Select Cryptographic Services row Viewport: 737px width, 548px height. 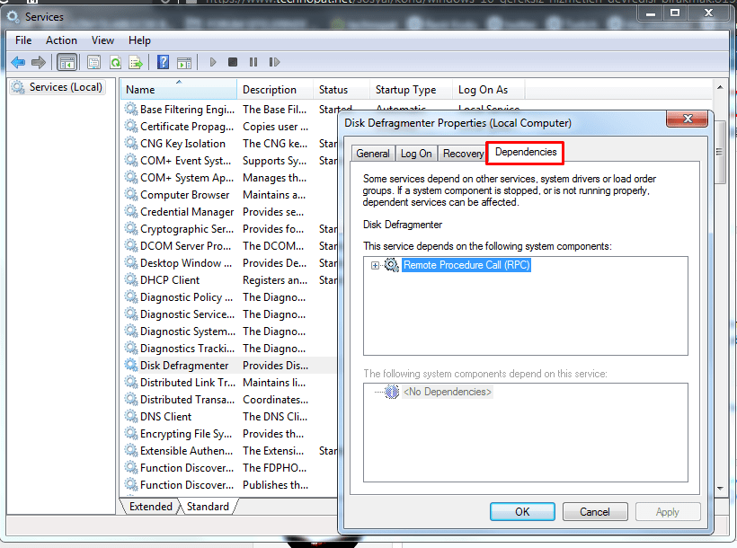(x=229, y=229)
